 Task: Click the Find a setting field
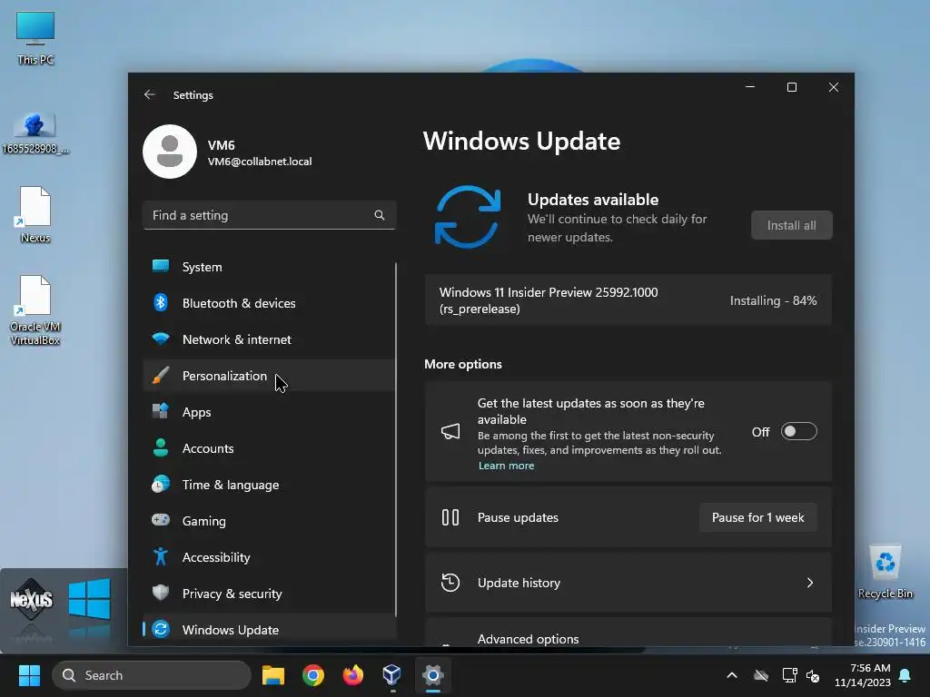[x=269, y=215]
